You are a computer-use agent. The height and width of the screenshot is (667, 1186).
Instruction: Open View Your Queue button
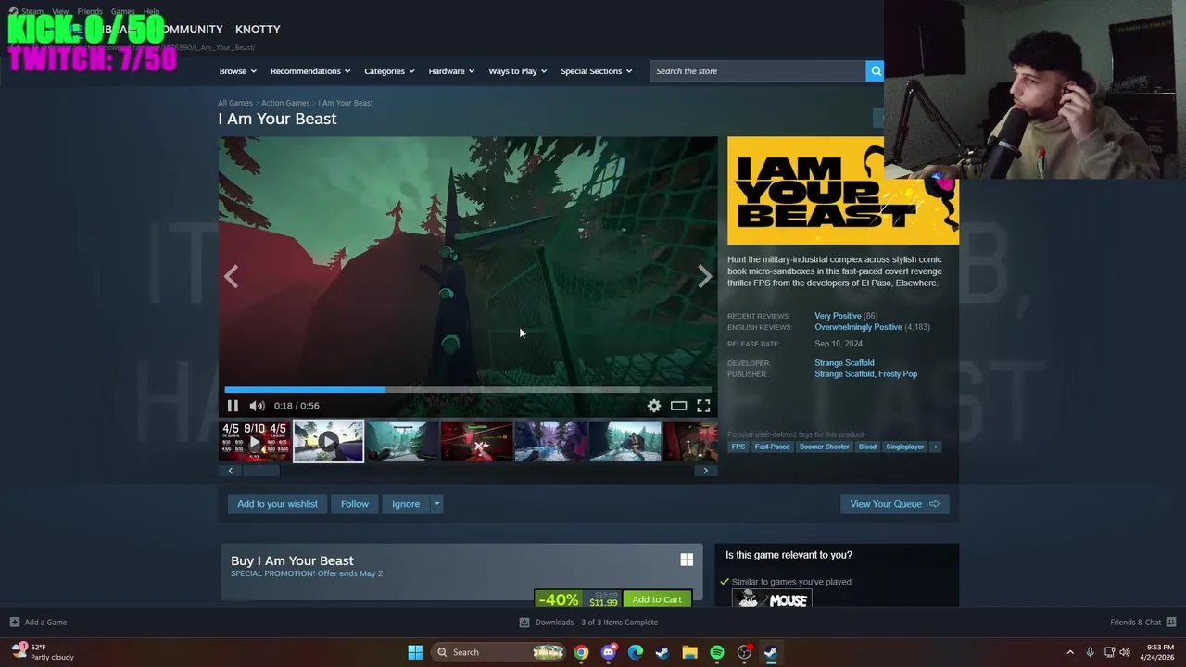pos(894,504)
